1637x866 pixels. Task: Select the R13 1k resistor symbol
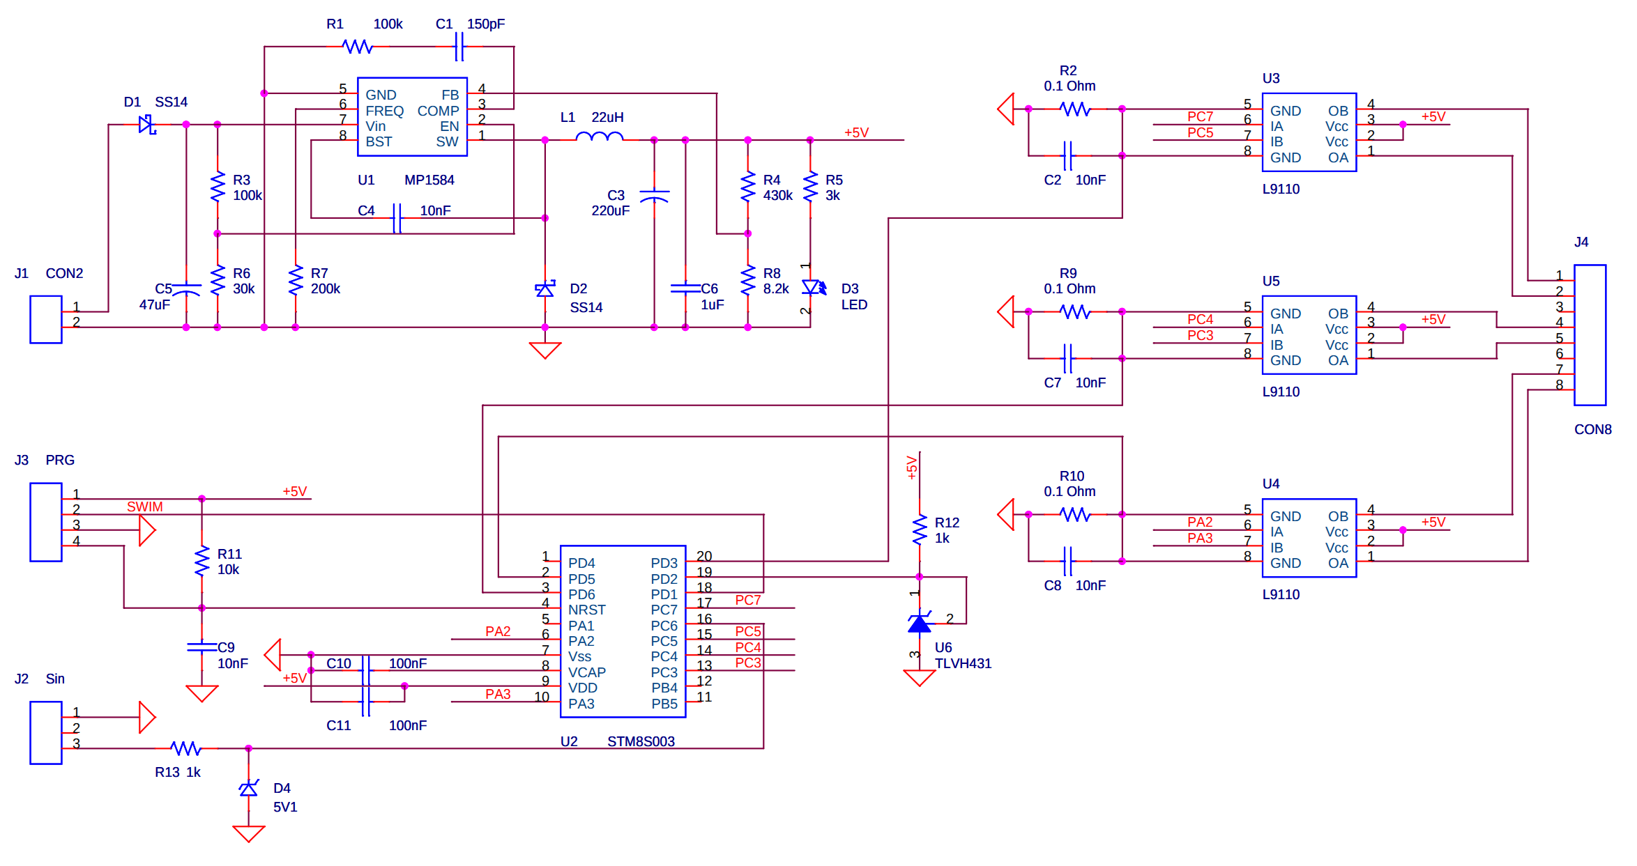coord(185,748)
